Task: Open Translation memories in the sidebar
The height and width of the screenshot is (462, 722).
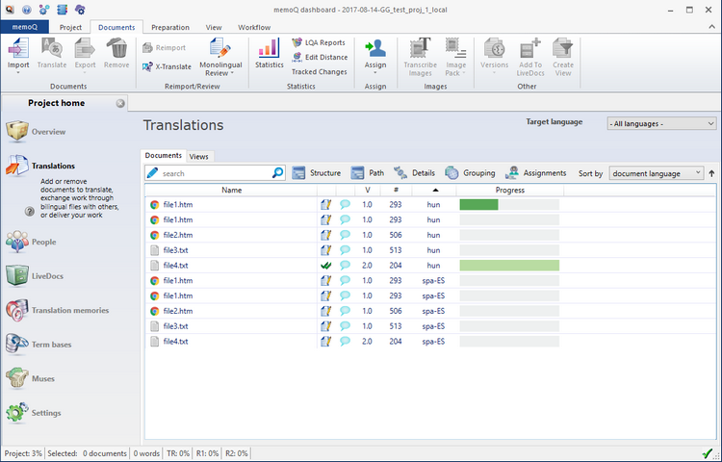Action: 69,310
